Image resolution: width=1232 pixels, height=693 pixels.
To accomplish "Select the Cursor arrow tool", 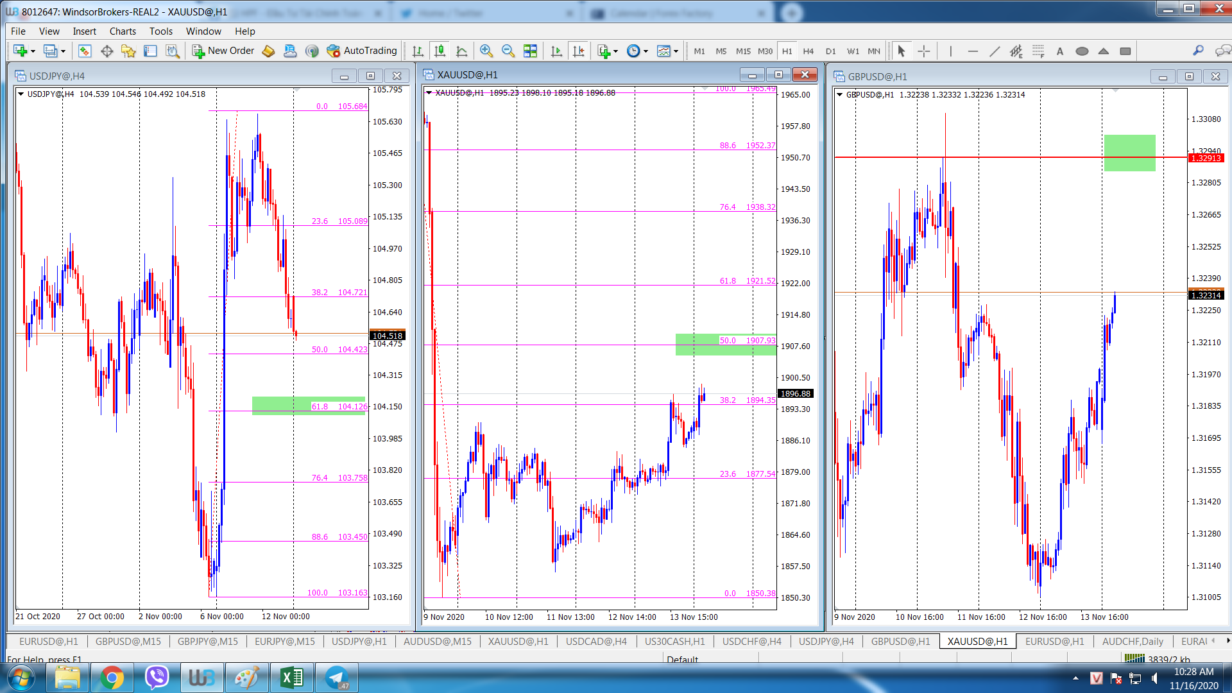I will tap(902, 51).
